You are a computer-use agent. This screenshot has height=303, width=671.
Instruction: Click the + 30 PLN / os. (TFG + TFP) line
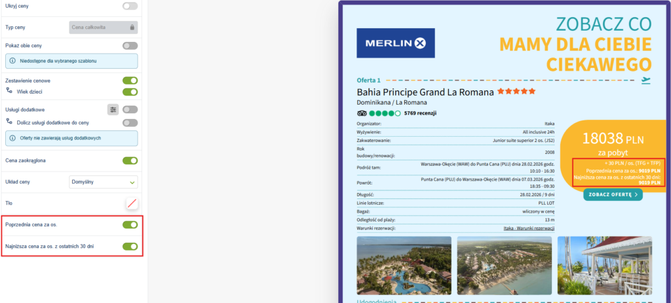coord(632,163)
